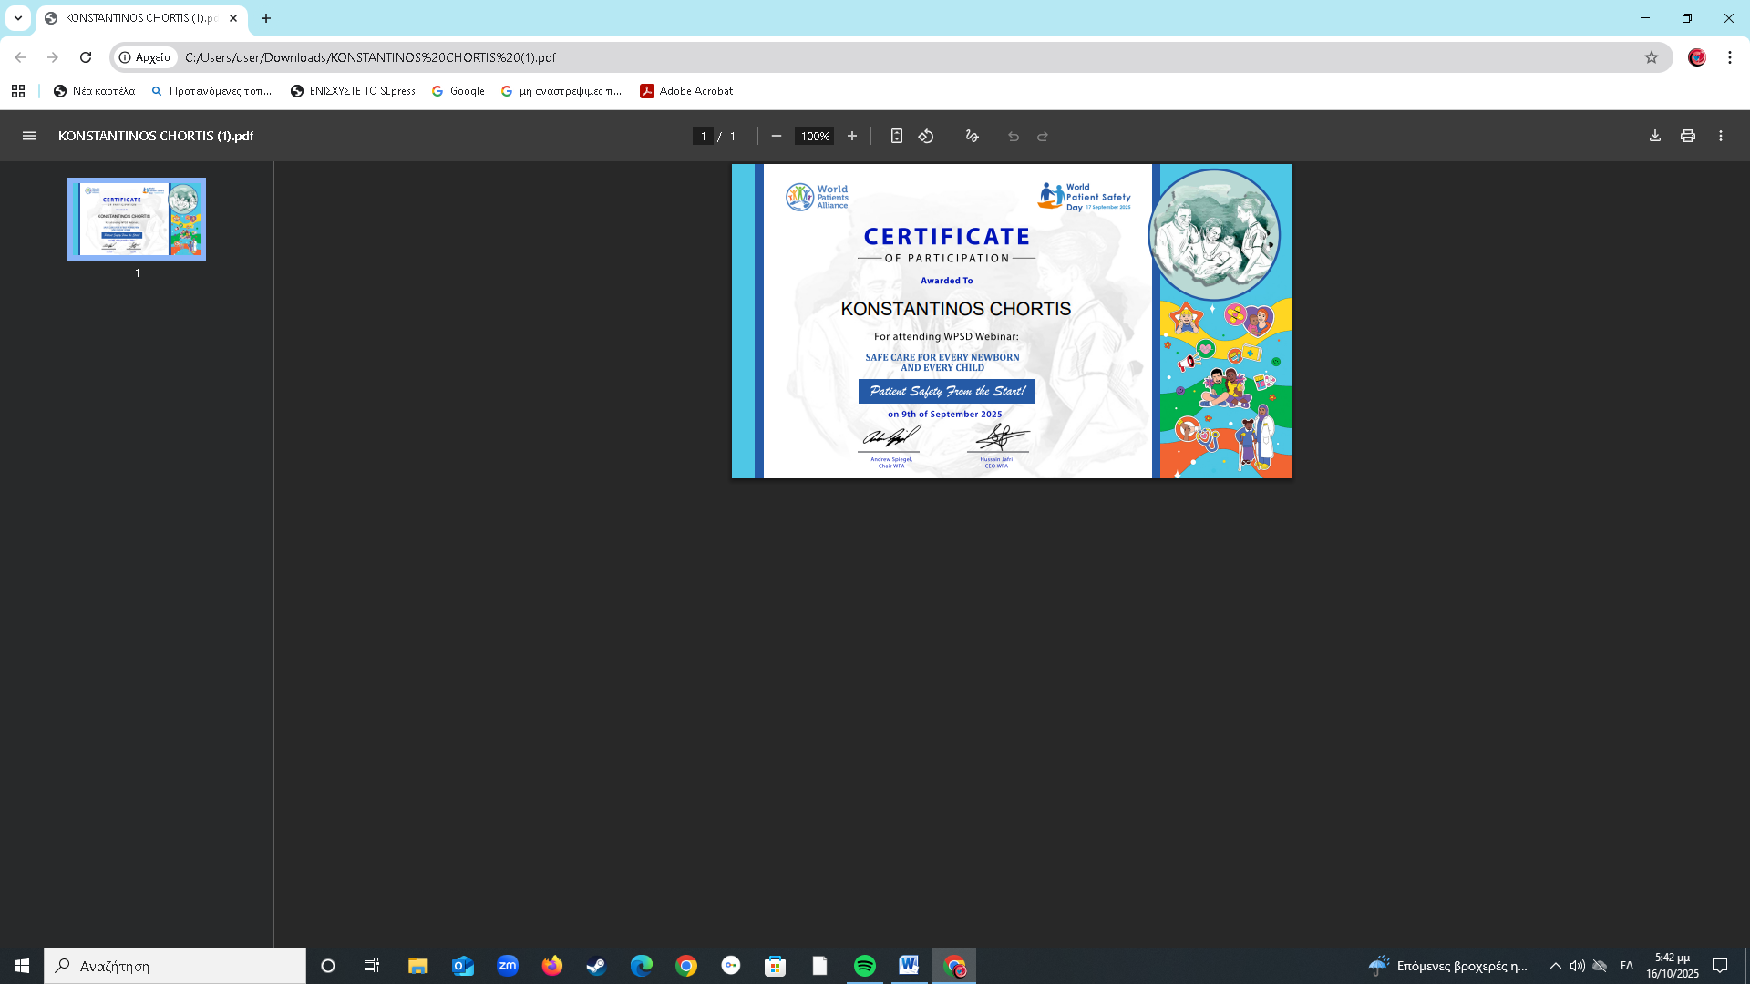Click the zoom in plus button

(852, 136)
